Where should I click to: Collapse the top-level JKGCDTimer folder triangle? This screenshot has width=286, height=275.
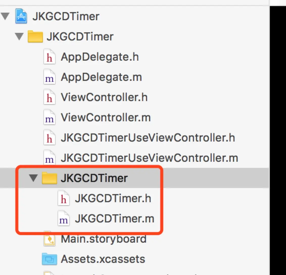click(19, 36)
